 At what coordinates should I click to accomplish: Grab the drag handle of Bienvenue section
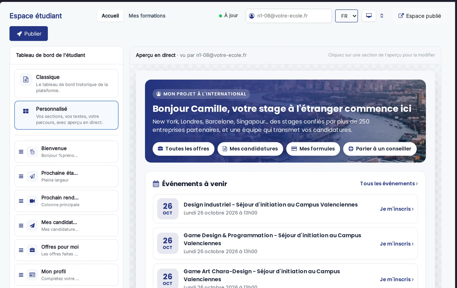coord(21,152)
